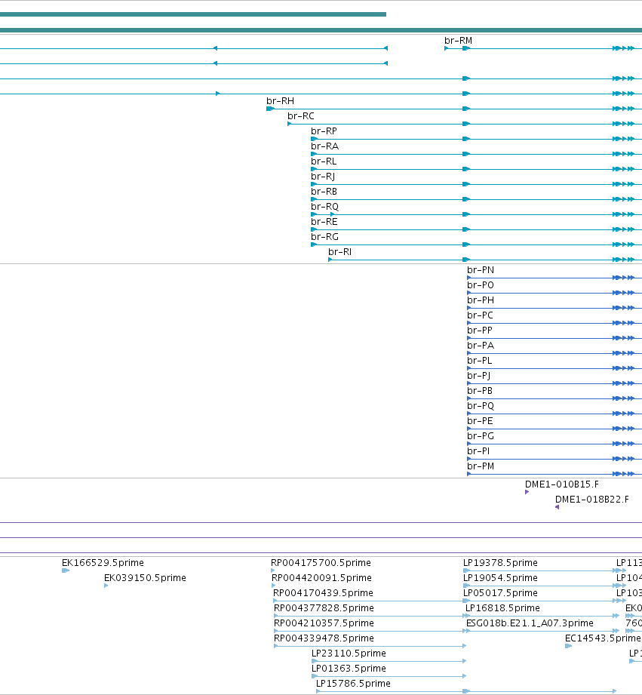
Task: Click ESG018b.E21.1_A07.3prime EST label
Action: [x=530, y=623]
